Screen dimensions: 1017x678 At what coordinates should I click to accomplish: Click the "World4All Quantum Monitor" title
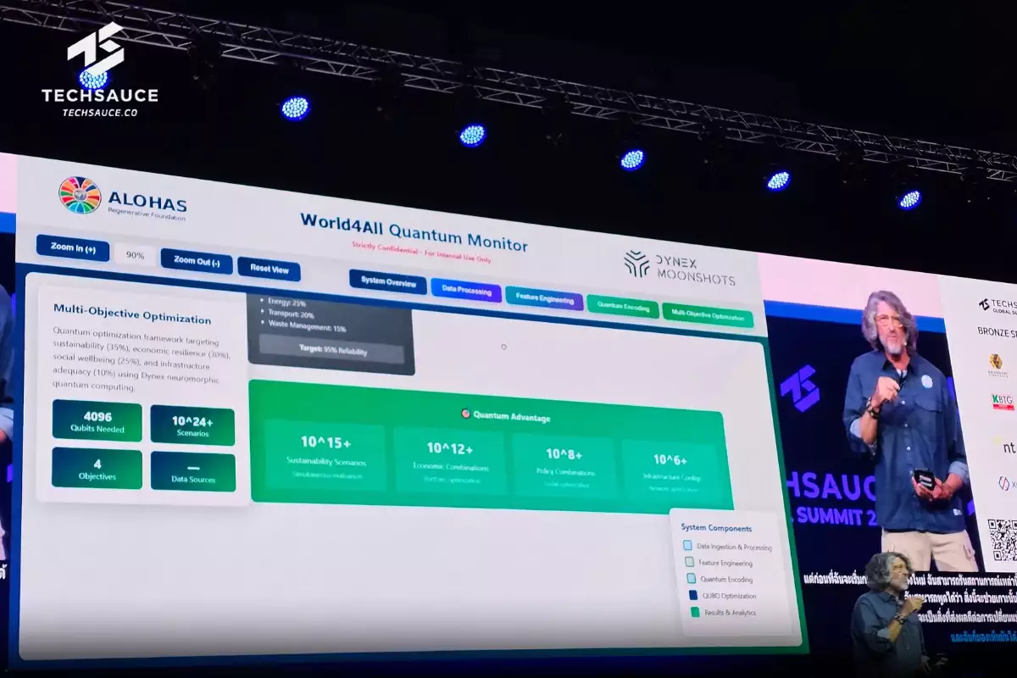pos(414,232)
